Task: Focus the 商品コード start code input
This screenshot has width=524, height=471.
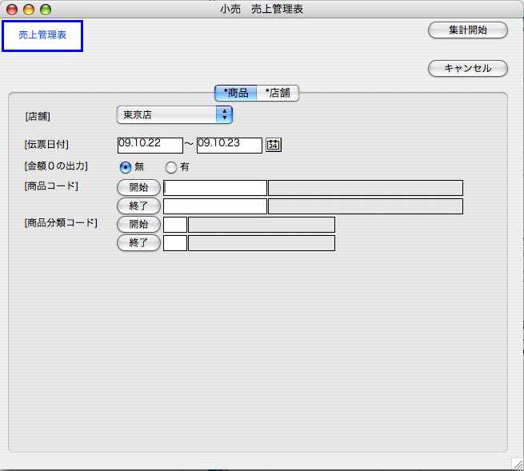Action: coord(215,188)
